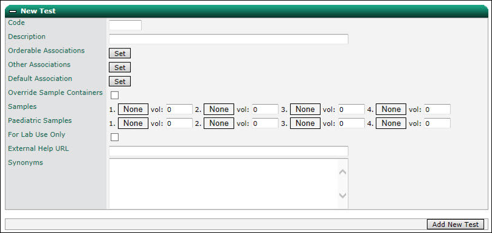Click Samples container 1 vol field

(x=179, y=109)
